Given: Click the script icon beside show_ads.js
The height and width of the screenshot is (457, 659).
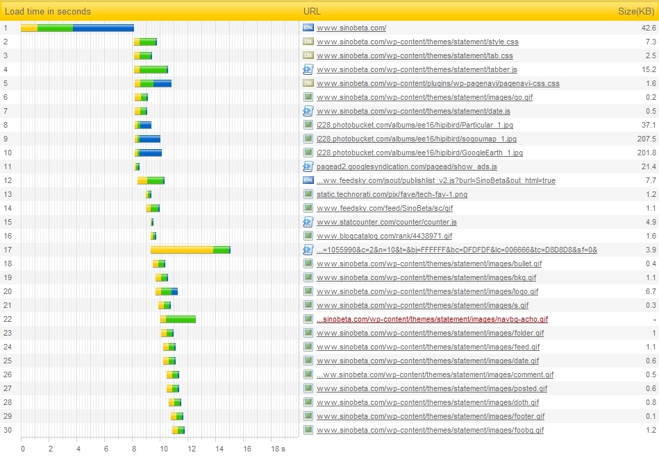Looking at the screenshot, I should tap(308, 166).
